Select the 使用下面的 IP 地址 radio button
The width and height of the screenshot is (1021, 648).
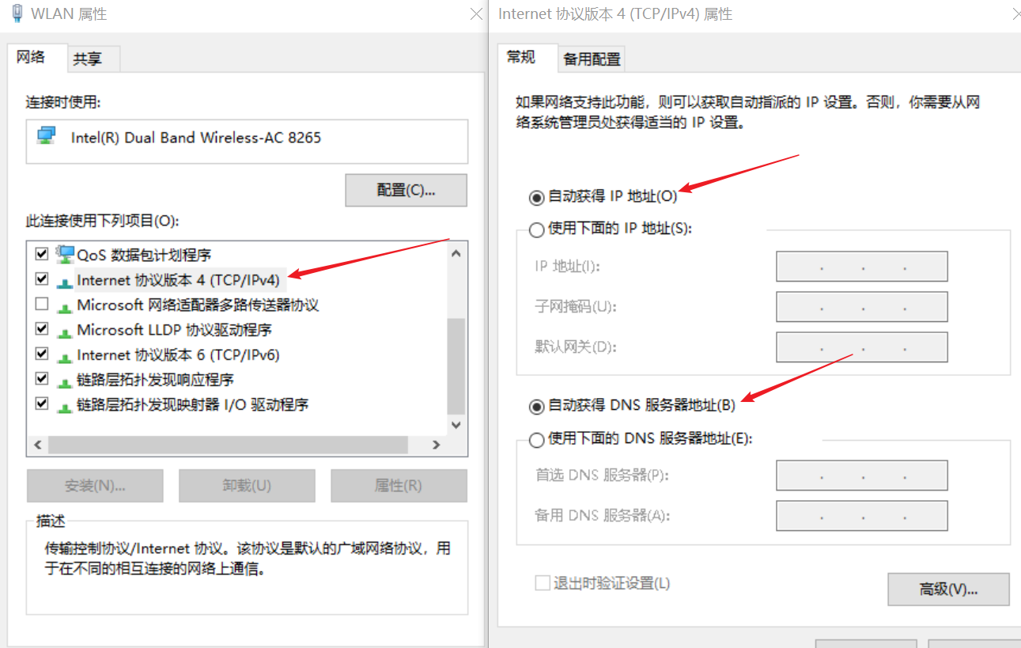(535, 229)
